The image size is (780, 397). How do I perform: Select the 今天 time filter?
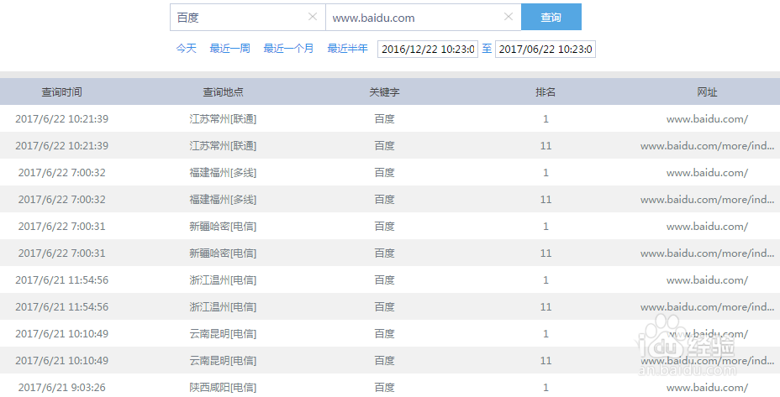[x=186, y=49]
